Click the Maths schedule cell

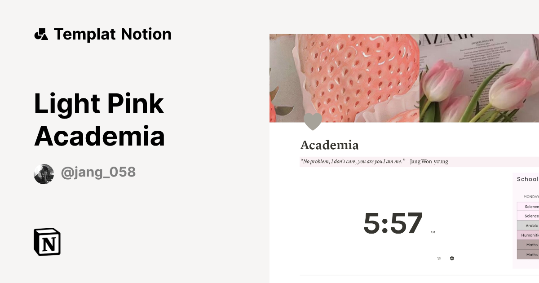click(530, 245)
